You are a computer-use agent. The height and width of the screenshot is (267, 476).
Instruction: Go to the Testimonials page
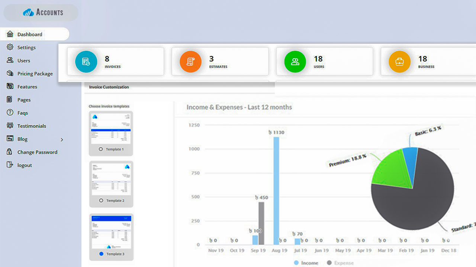32,126
